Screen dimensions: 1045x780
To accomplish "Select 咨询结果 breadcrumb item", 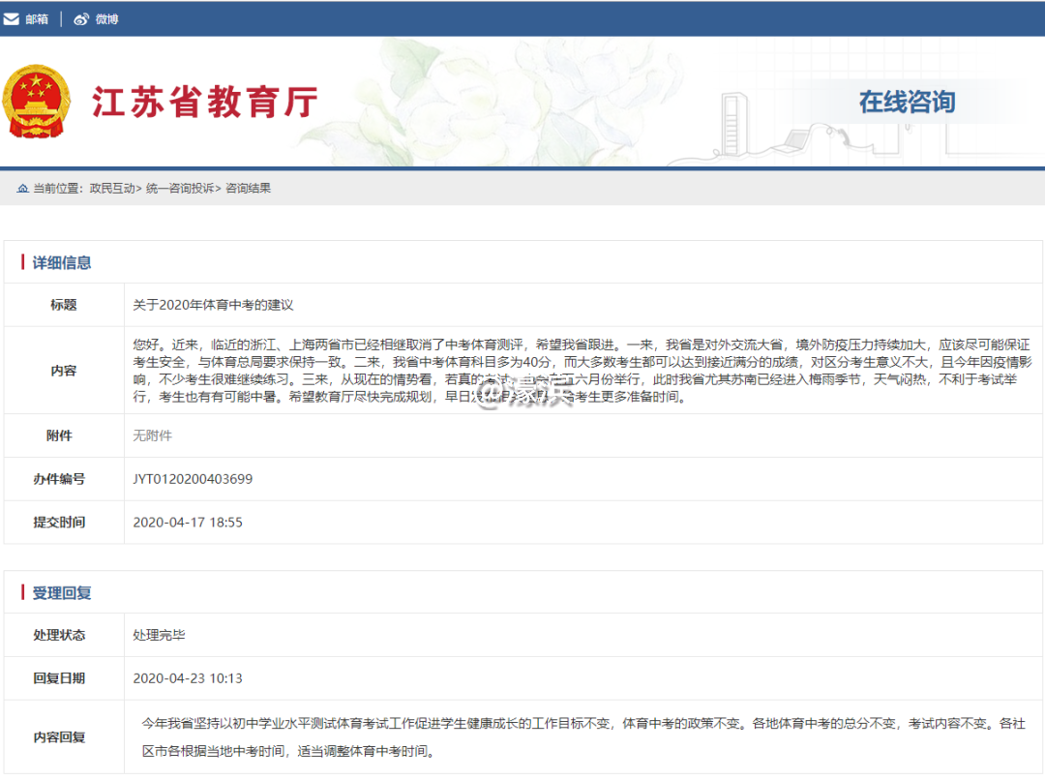I will click(248, 189).
